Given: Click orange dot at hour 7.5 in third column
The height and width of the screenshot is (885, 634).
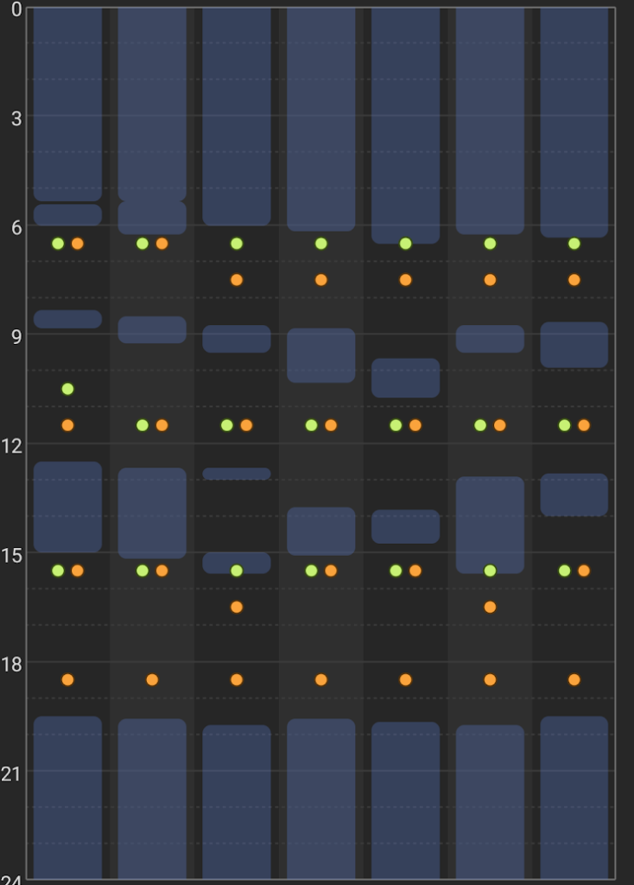Looking at the screenshot, I should click(236, 280).
